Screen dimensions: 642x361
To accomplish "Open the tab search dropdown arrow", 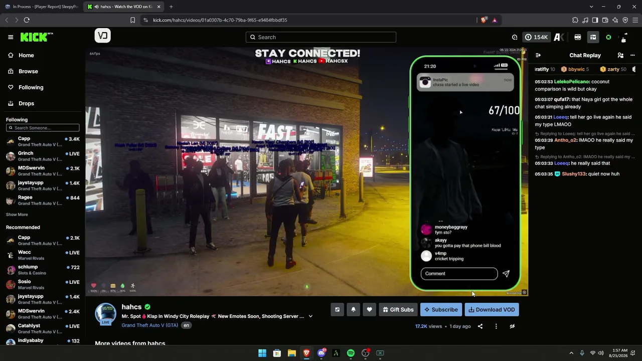I will pyautogui.click(x=591, y=7).
